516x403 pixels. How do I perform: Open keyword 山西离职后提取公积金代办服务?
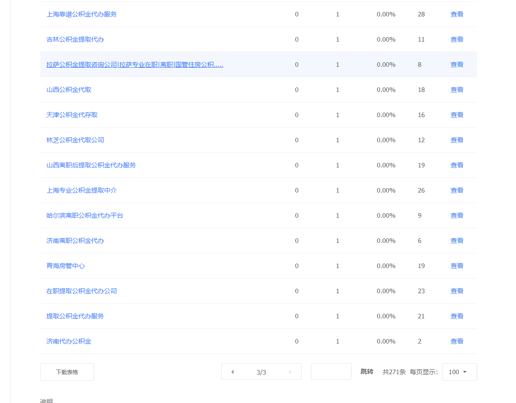tap(91, 165)
